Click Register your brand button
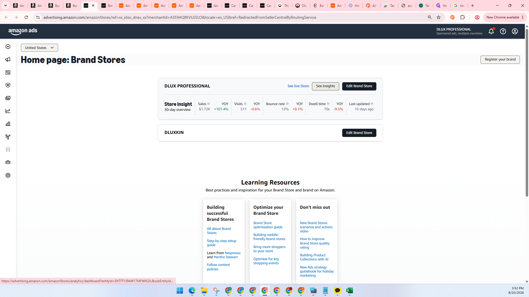 tap(500, 60)
